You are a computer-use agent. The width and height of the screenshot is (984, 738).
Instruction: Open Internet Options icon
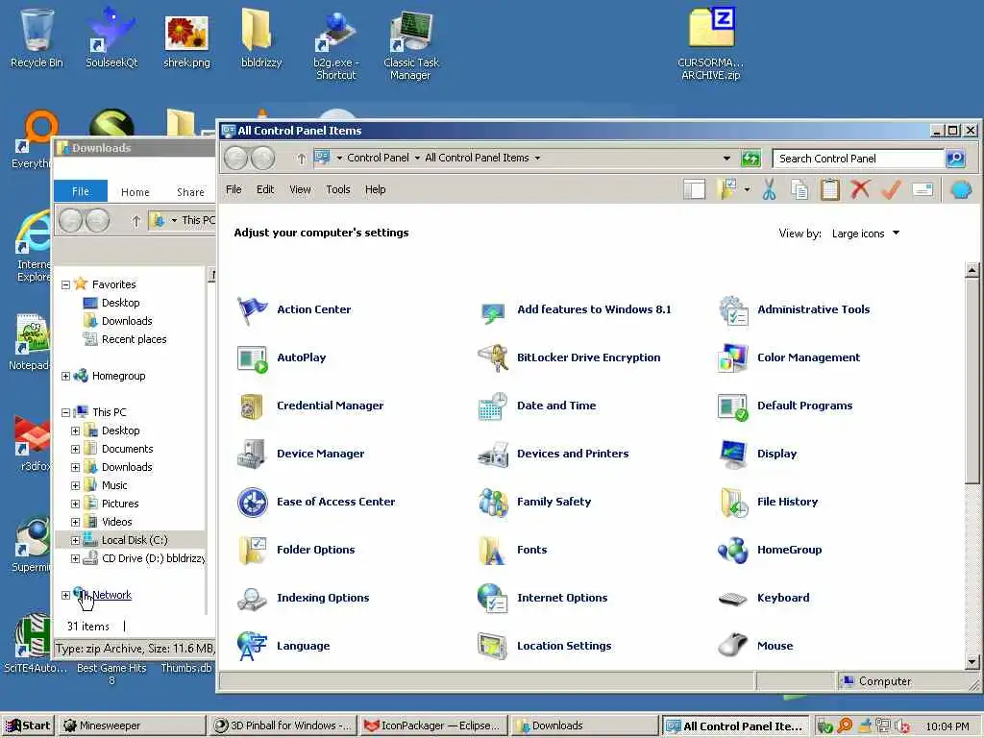493,598
